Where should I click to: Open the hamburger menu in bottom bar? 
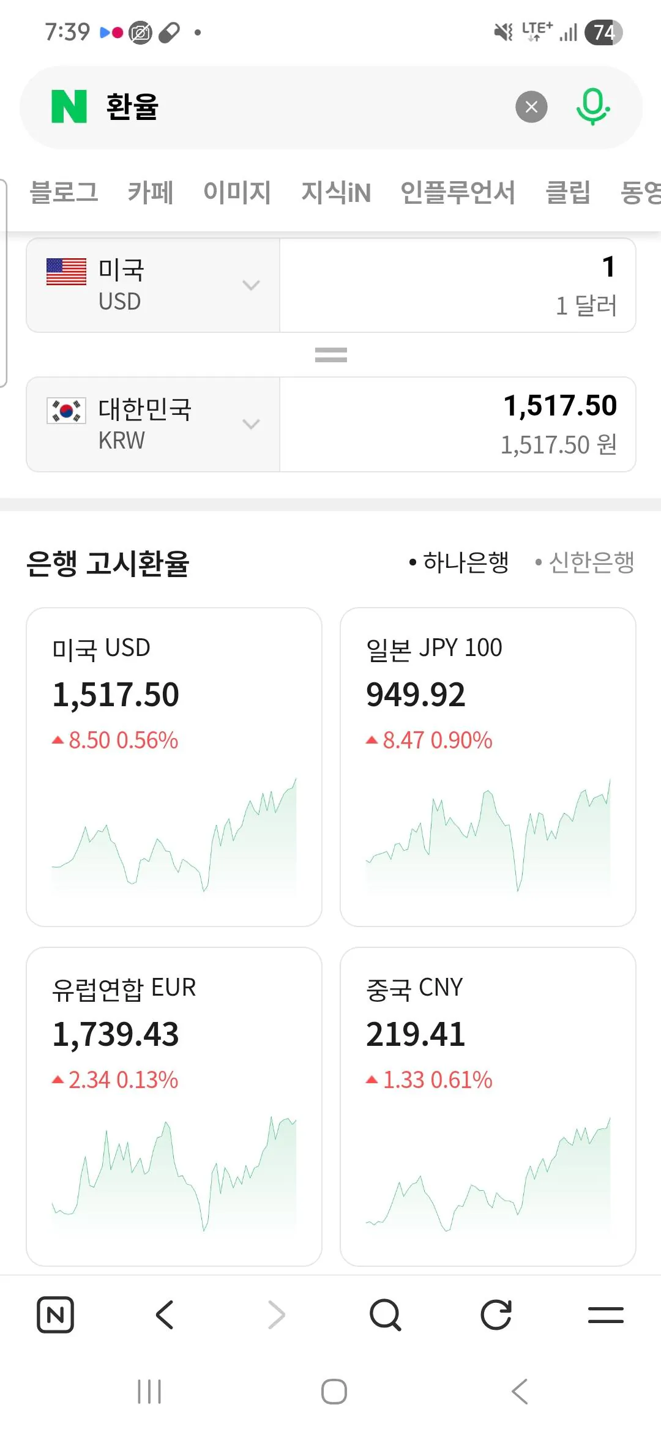(x=605, y=1315)
